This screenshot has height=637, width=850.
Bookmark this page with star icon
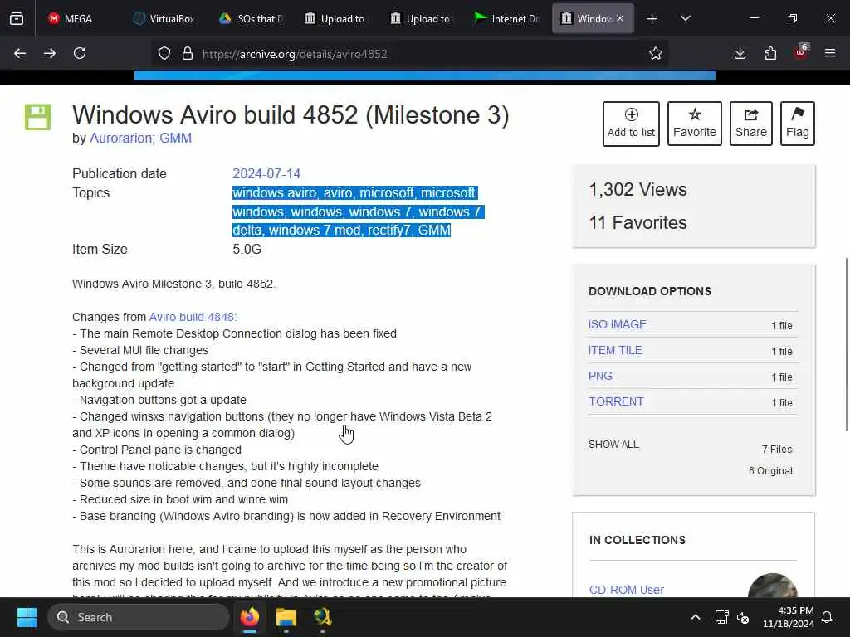coord(656,54)
